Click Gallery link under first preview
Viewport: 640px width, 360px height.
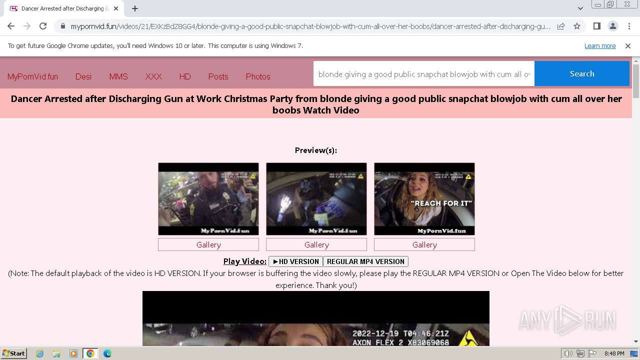coord(208,244)
